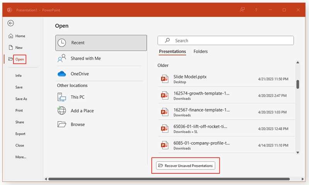This screenshot has width=309, height=185.
Task: Click the OneDrive cloud icon
Action: [62, 74]
